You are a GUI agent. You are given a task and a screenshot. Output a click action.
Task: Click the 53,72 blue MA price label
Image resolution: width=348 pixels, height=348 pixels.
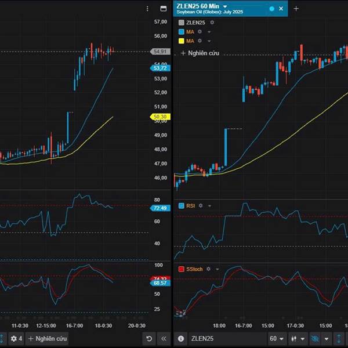tap(160, 68)
